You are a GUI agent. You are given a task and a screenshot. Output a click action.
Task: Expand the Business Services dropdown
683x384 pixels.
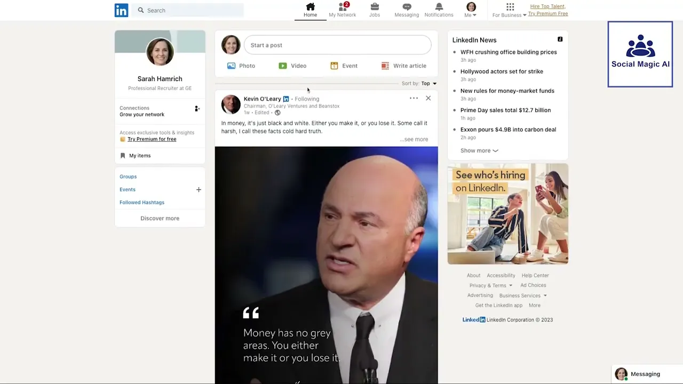tap(523, 295)
